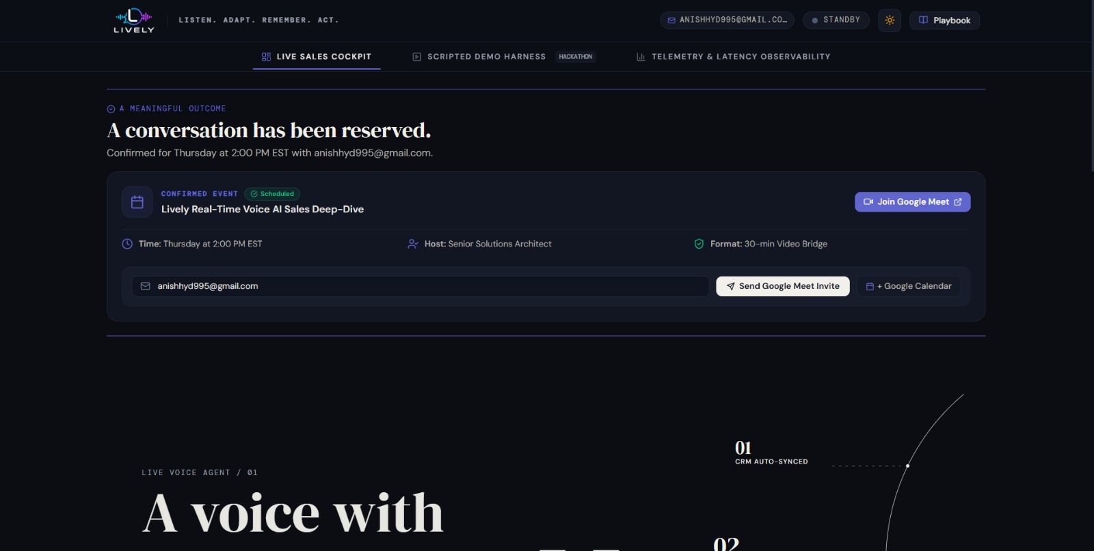This screenshot has width=1094, height=551.
Task: Open the Playbook link
Action: pos(944,20)
